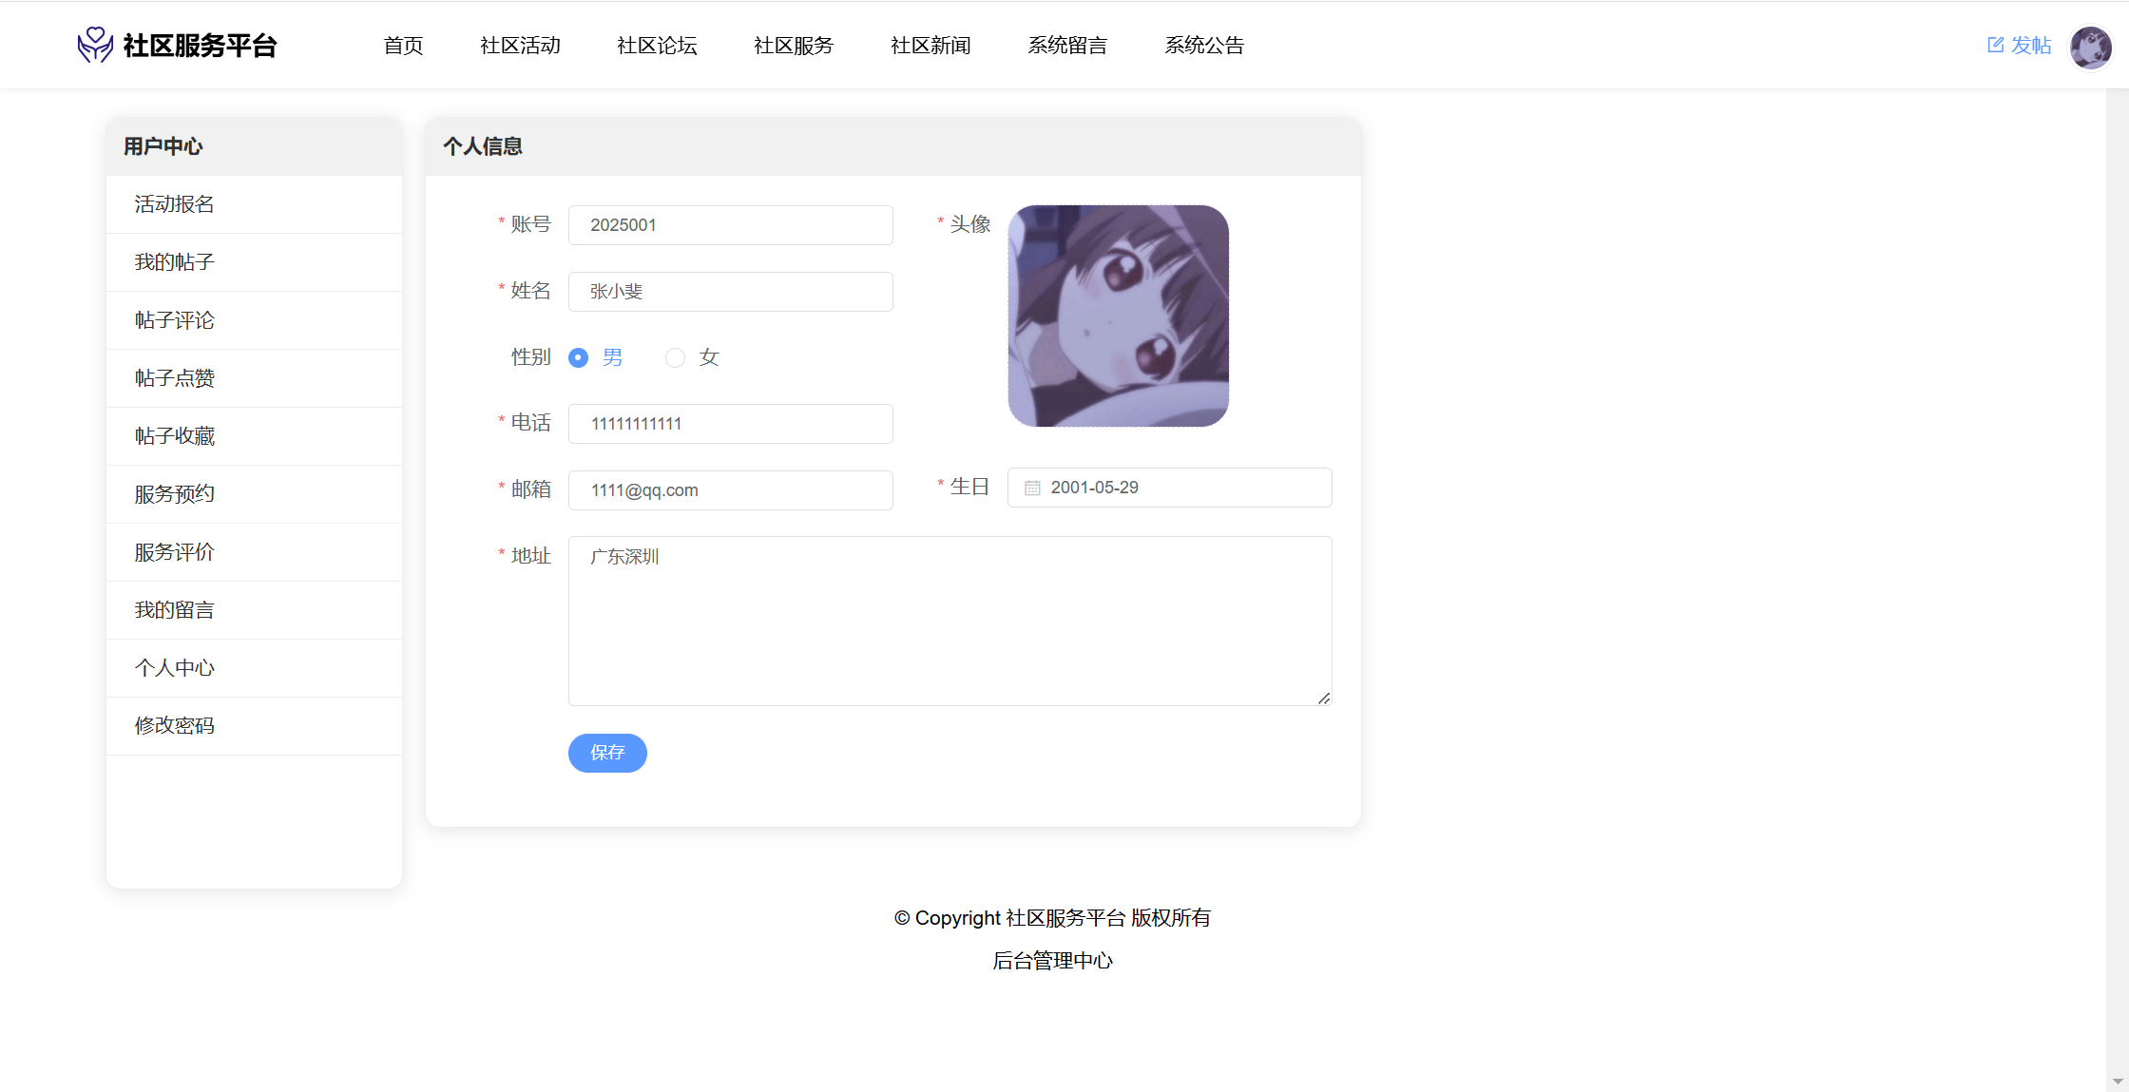Open the 生日 date picker field
This screenshot has width=2129, height=1092.
[x=1169, y=488]
